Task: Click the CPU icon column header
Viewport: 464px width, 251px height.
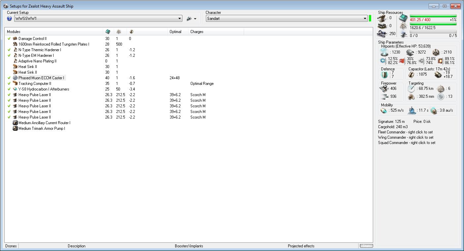Action: pyautogui.click(x=108, y=32)
